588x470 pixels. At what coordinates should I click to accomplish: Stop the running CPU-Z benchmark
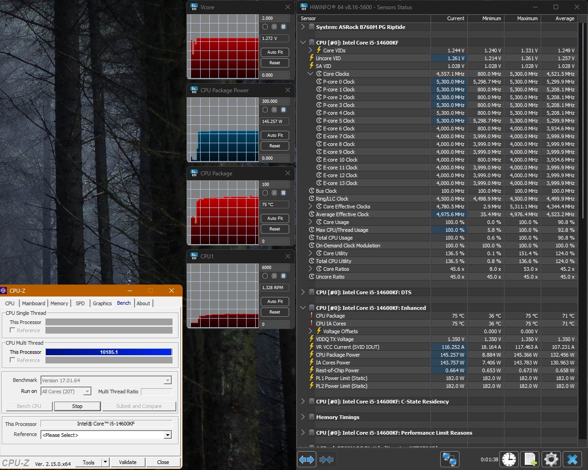coord(77,406)
